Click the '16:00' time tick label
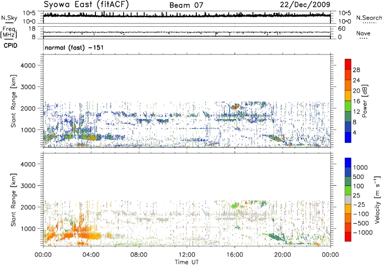 pos(234,255)
